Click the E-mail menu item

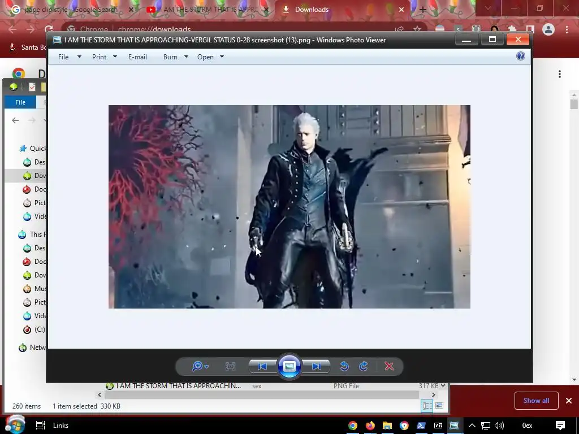[138, 57]
